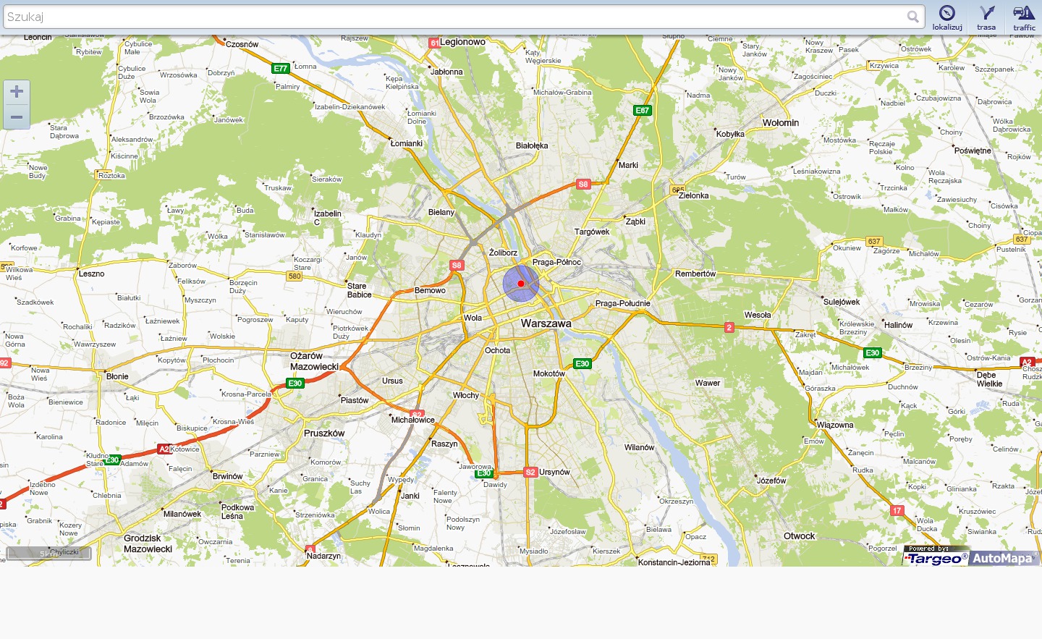Viewport: 1042px width, 639px height.
Task: Click the Otwock town label
Action: pos(799,536)
